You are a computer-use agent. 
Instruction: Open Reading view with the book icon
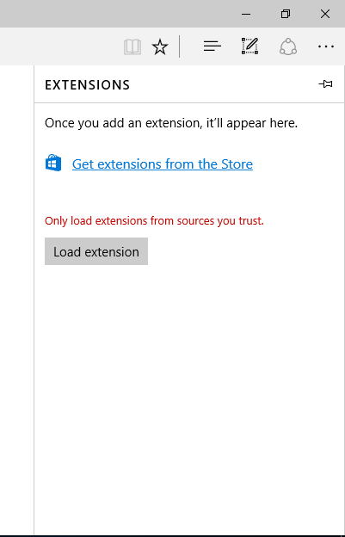pos(132,46)
